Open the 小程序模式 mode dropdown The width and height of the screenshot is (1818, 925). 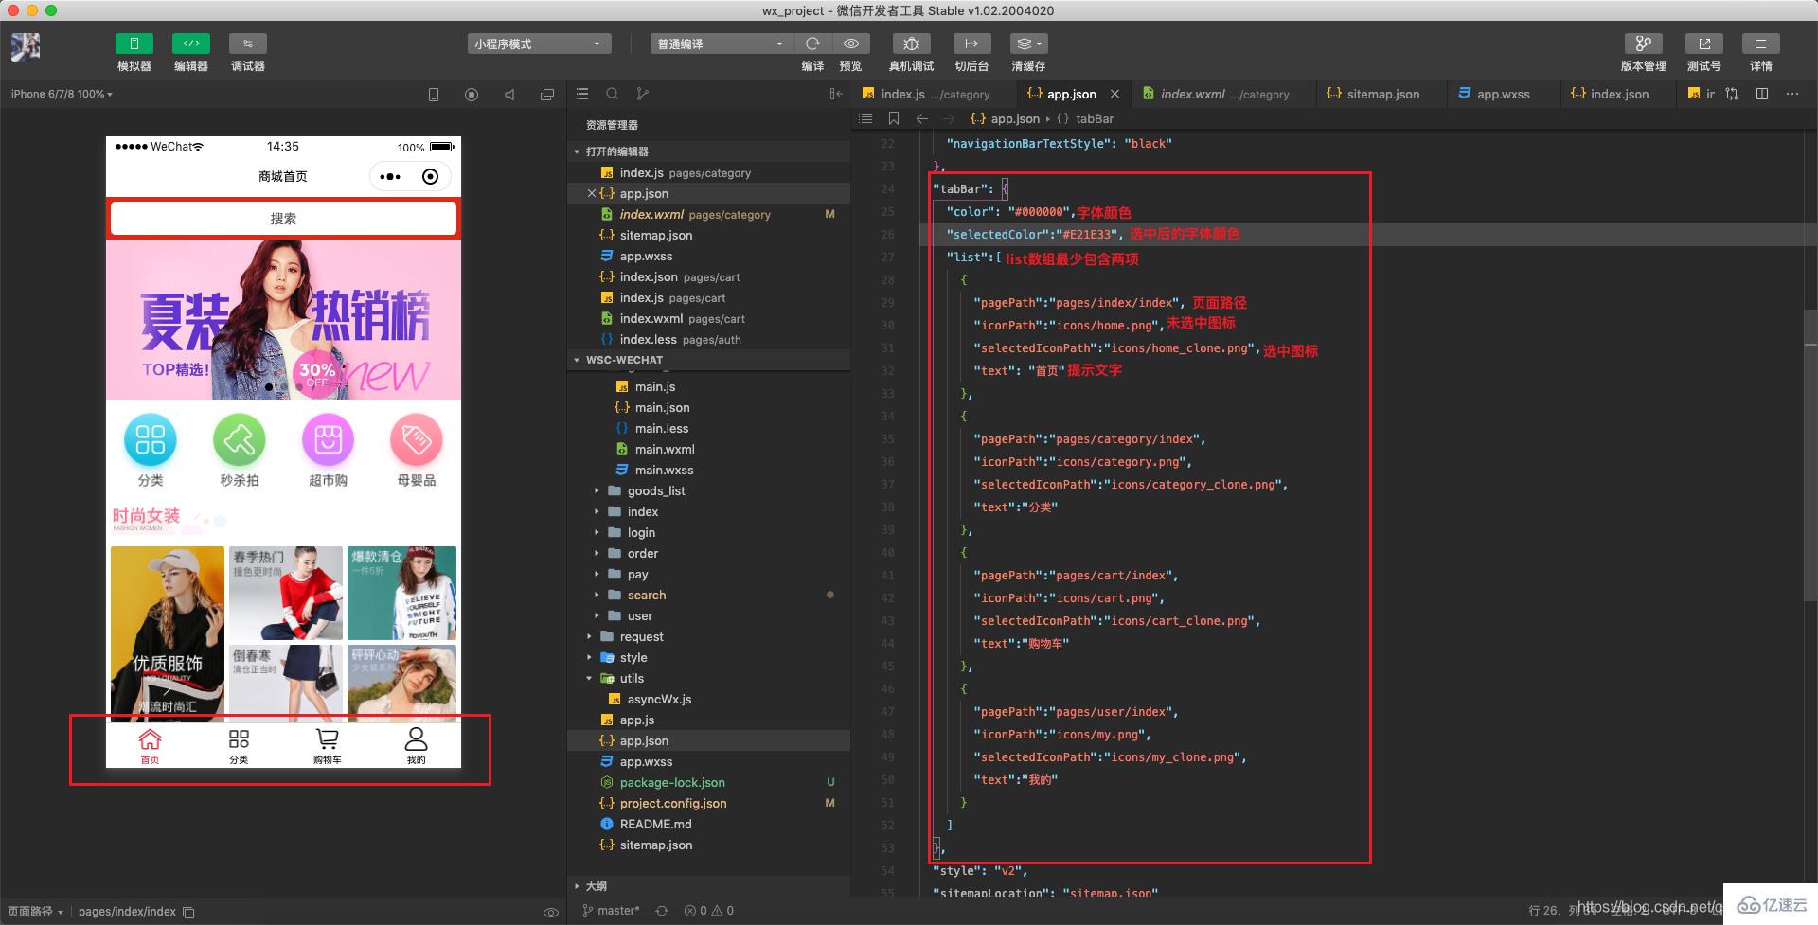(539, 44)
